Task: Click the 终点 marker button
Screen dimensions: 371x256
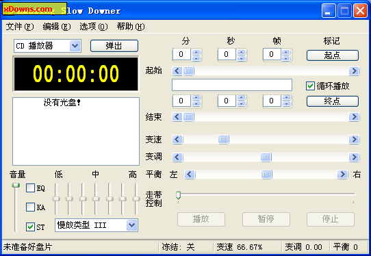Action: tap(333, 101)
